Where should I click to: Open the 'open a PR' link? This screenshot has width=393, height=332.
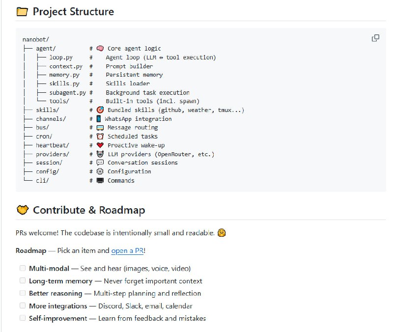pos(127,250)
